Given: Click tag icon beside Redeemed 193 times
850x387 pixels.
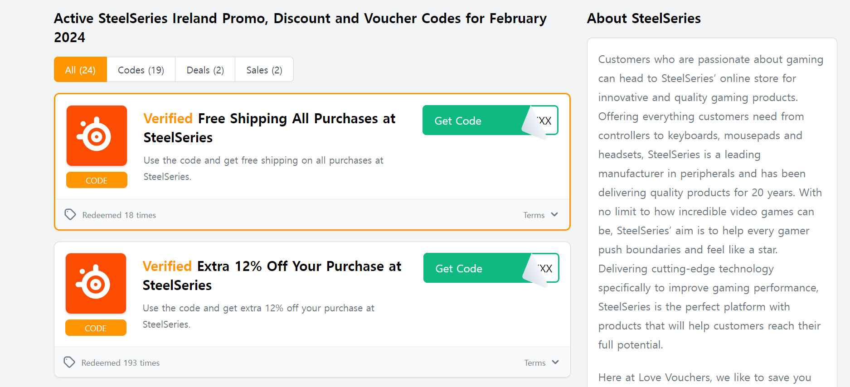Looking at the screenshot, I should point(69,362).
